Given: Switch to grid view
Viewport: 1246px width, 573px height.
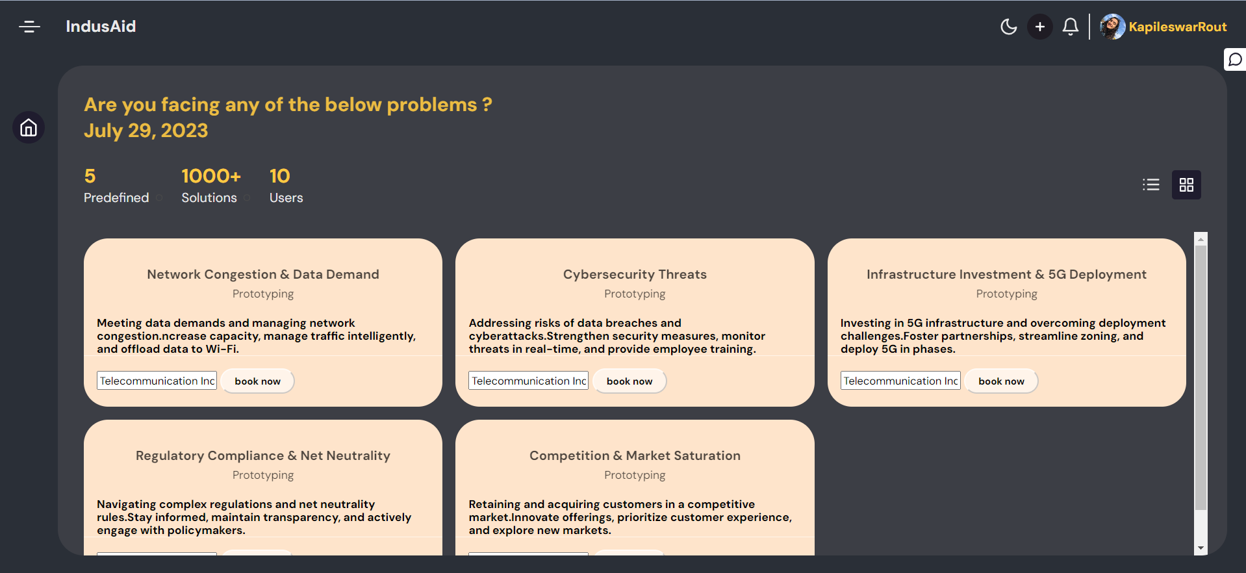Looking at the screenshot, I should click(x=1186, y=185).
